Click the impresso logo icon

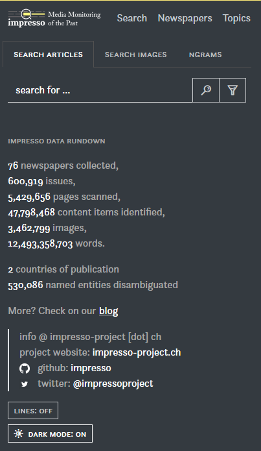tap(27, 18)
